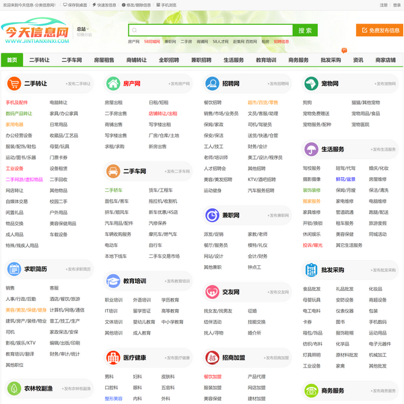This screenshot has width=404, height=404.
Task: Click the 手机浏览 link in top bar
Action: click(x=167, y=5)
